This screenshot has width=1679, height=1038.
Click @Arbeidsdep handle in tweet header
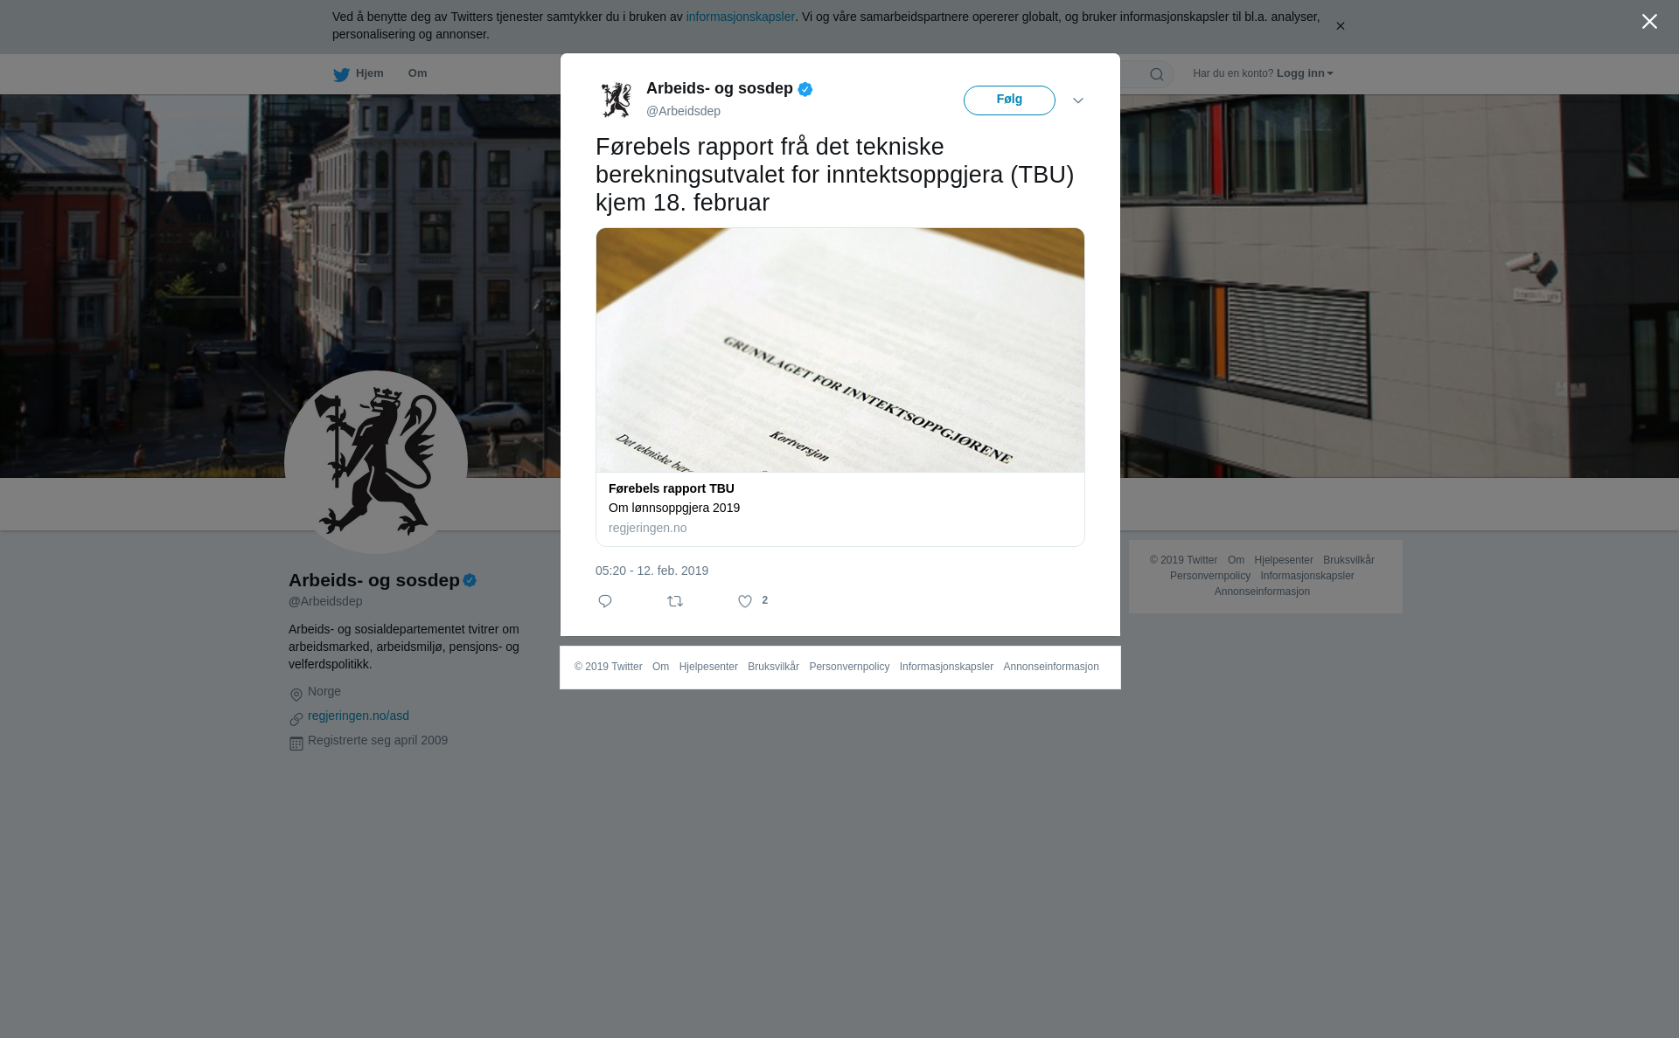pyautogui.click(x=683, y=111)
